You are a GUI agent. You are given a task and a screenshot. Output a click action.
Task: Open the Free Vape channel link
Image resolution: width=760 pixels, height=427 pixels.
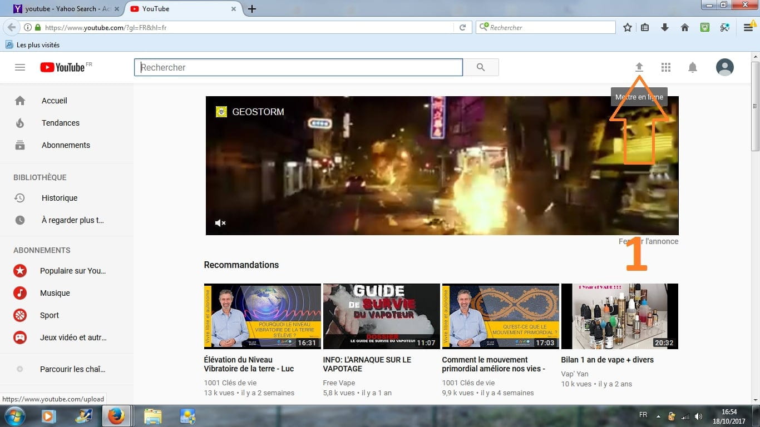[339, 383]
